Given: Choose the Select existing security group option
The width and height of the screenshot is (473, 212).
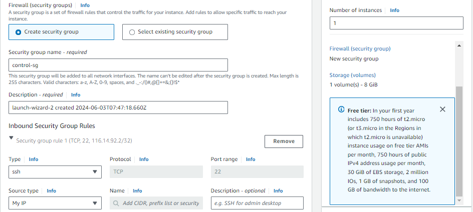Looking at the screenshot, I should tap(132, 32).
